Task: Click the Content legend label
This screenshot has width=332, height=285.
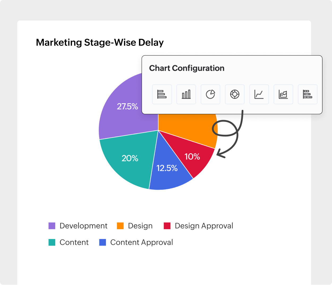Action: coord(74,242)
